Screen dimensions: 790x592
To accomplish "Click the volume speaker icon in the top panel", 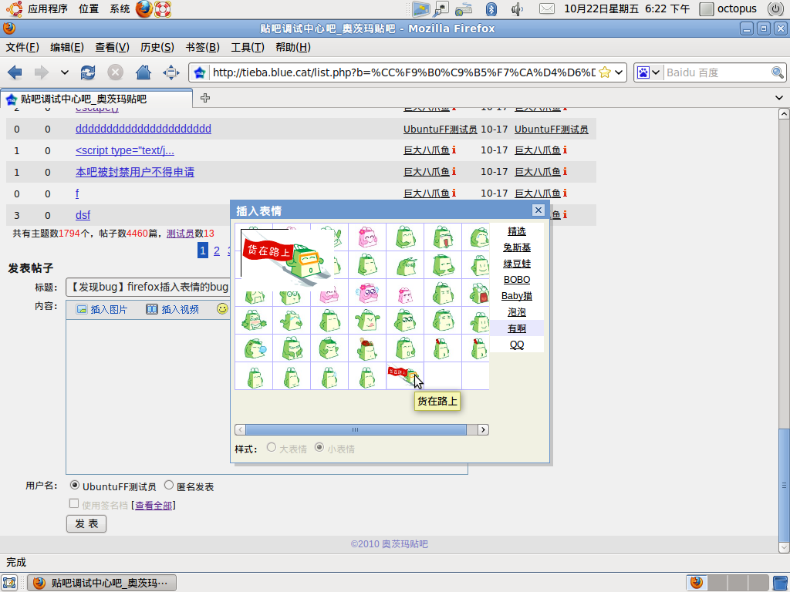I will (x=517, y=9).
